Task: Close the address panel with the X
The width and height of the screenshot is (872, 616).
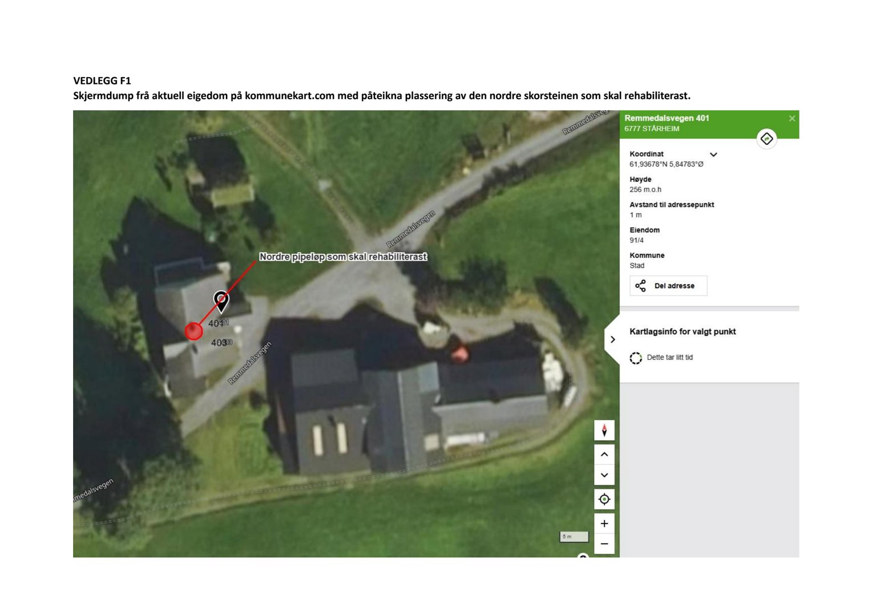Action: tap(792, 118)
